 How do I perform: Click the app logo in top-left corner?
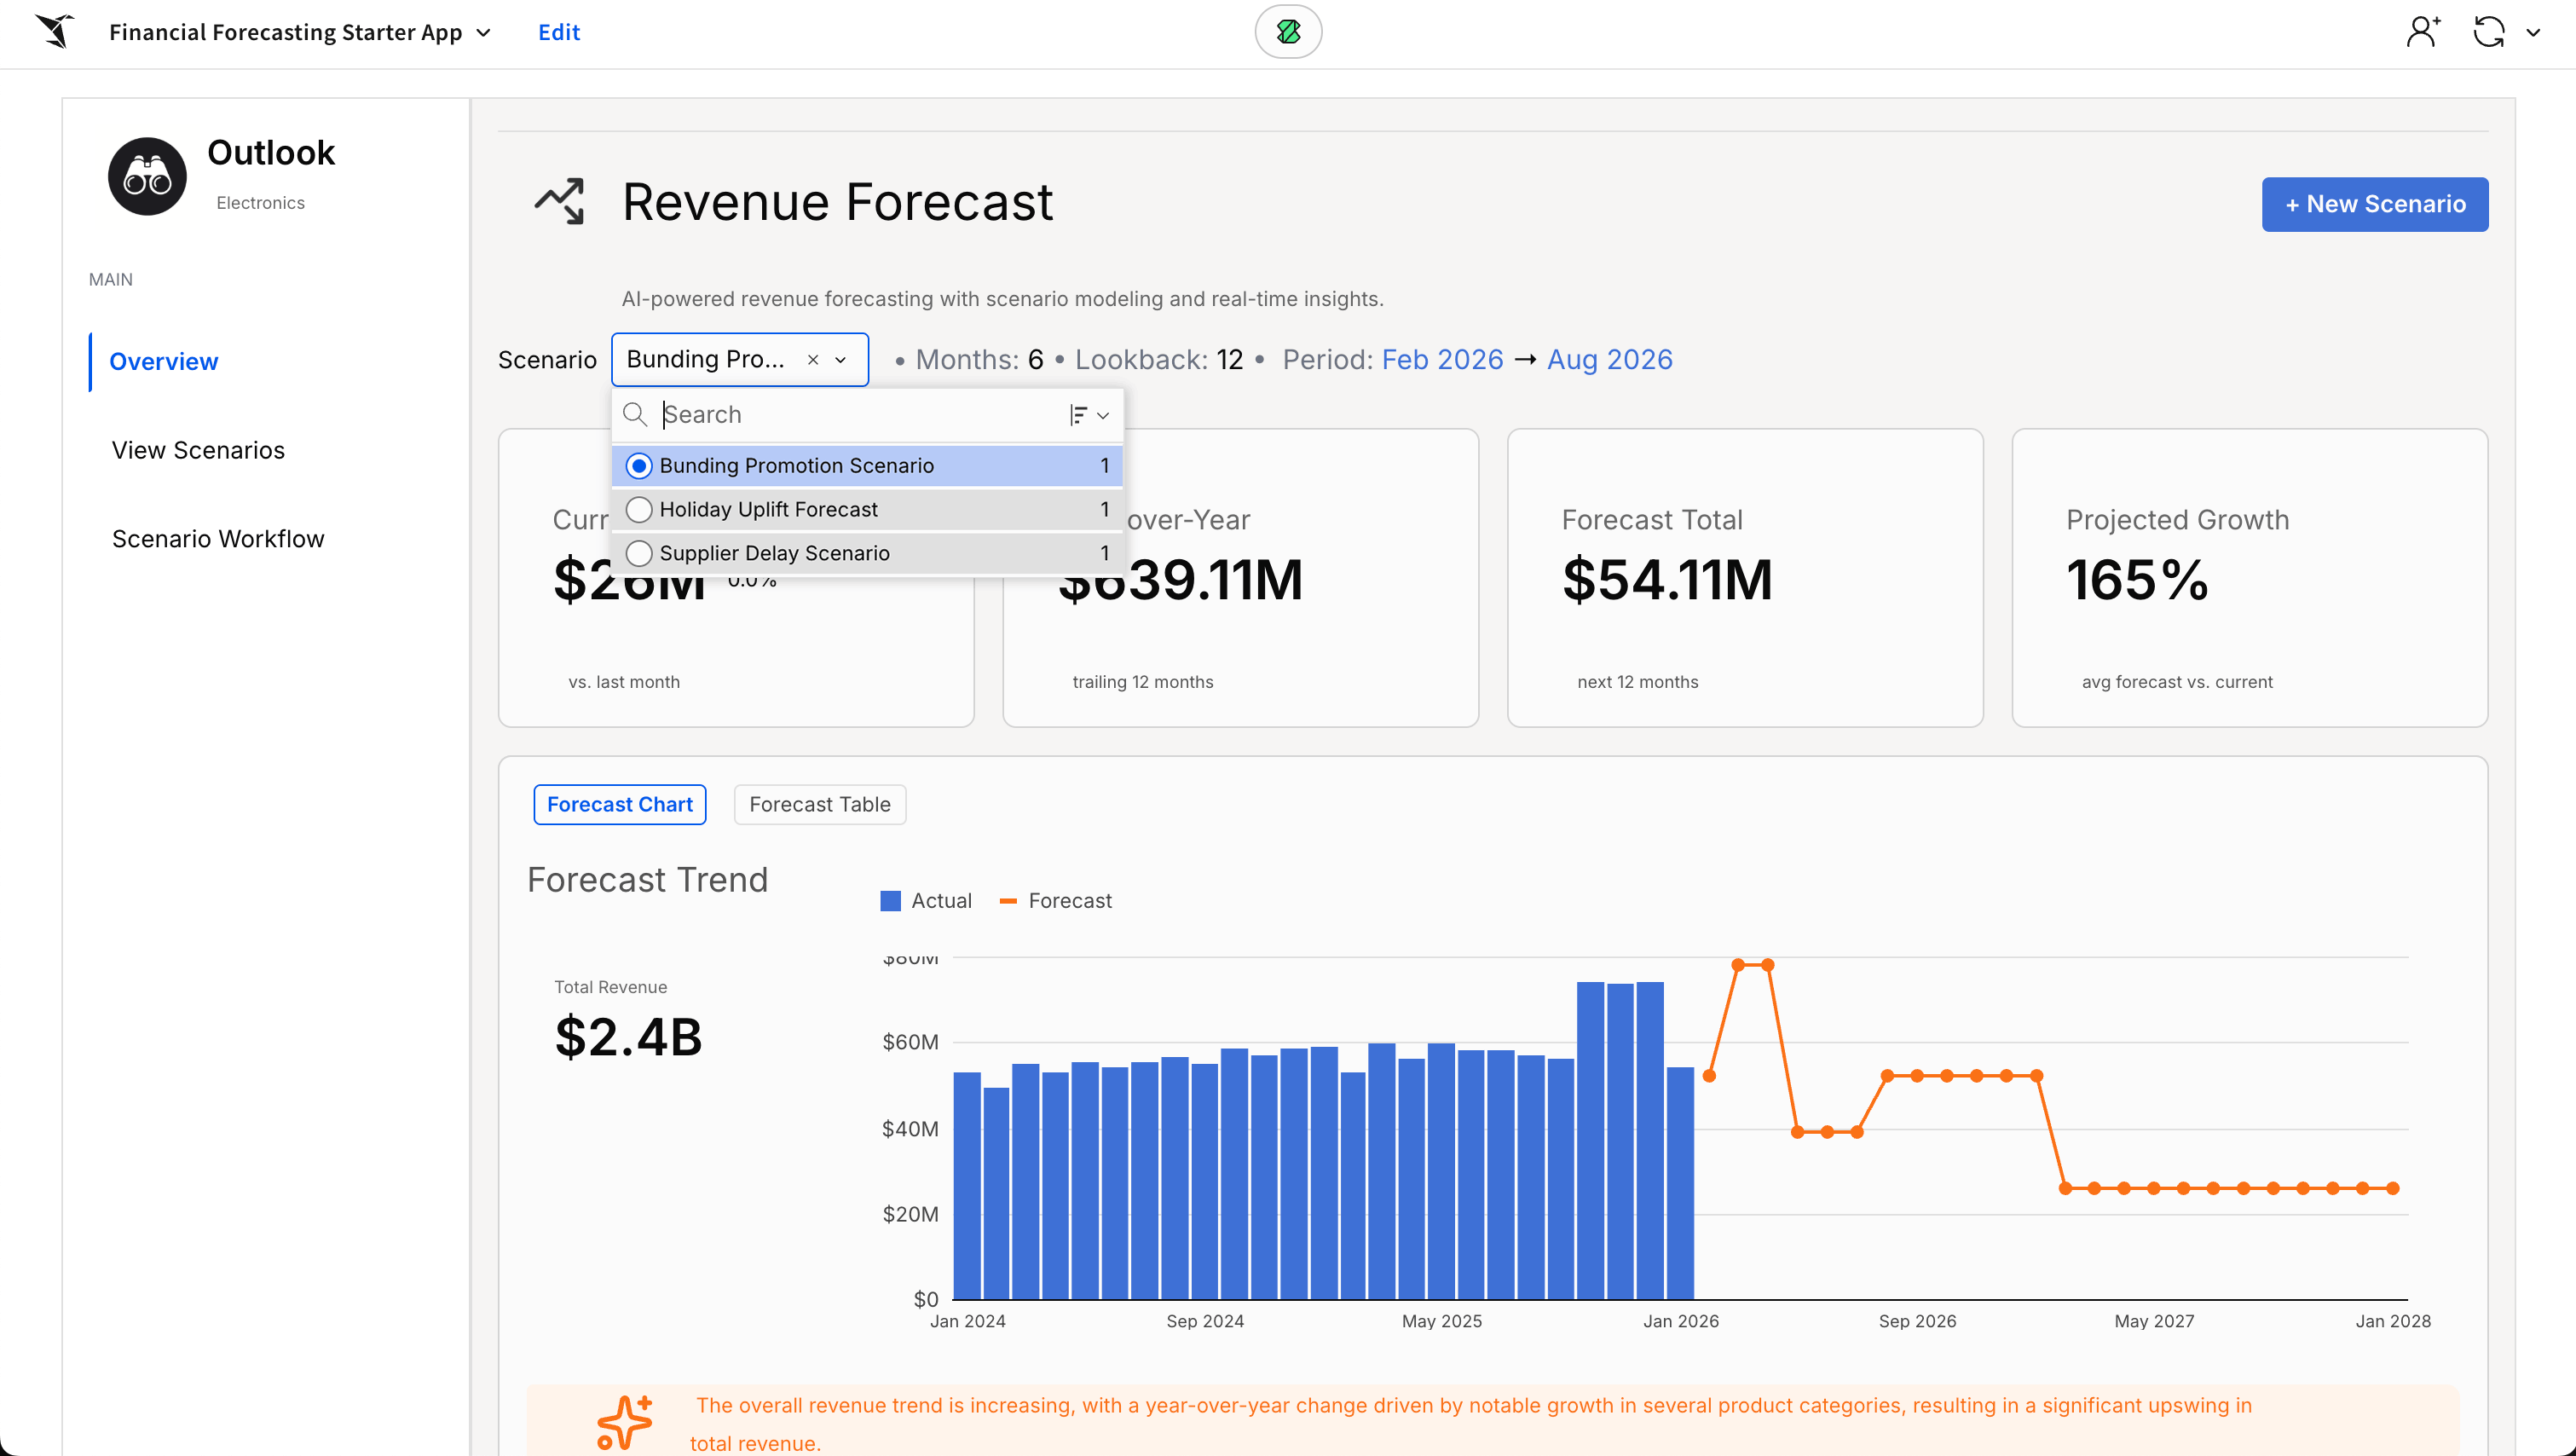pyautogui.click(x=56, y=31)
